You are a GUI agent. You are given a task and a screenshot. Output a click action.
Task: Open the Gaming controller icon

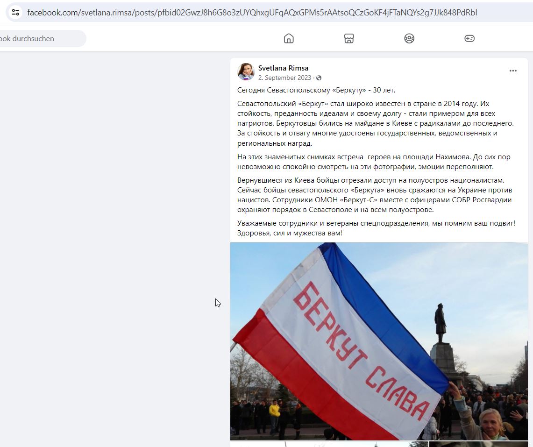[x=469, y=38]
